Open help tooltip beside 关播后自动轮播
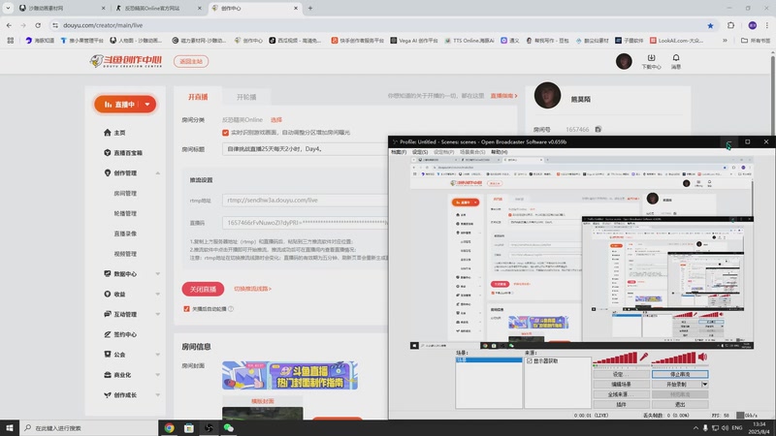Viewport: 776px width, 436px height. [231, 309]
